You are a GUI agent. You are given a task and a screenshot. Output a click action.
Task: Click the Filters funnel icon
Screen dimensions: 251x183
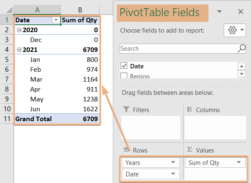(126, 109)
